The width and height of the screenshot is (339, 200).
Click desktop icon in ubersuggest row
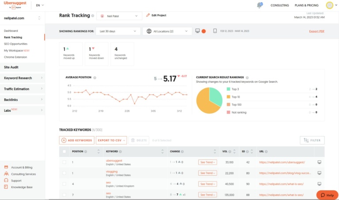[319, 162]
